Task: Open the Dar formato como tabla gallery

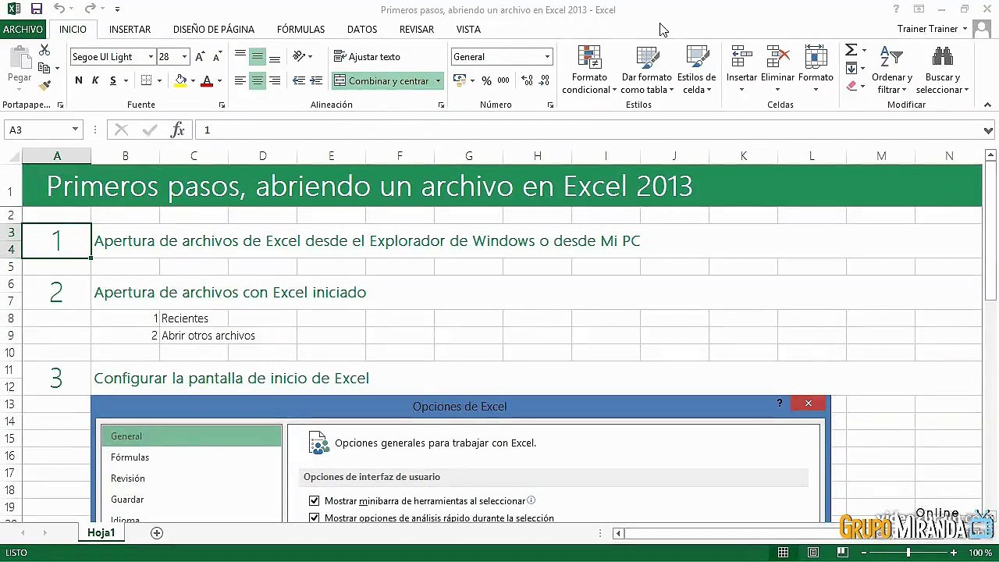Action: pyautogui.click(x=646, y=69)
